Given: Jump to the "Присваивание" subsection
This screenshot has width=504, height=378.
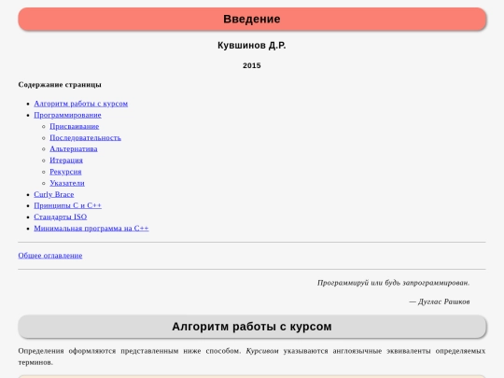Looking at the screenshot, I should click(75, 126).
